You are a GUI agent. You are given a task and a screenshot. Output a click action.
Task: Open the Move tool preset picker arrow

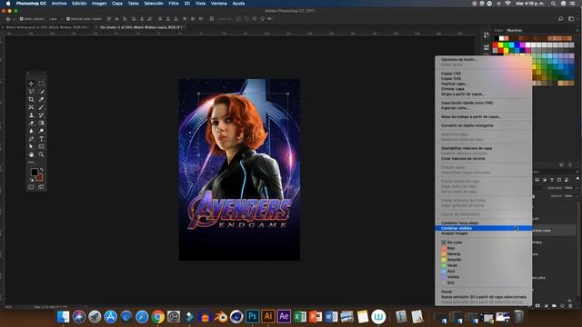(15, 19)
